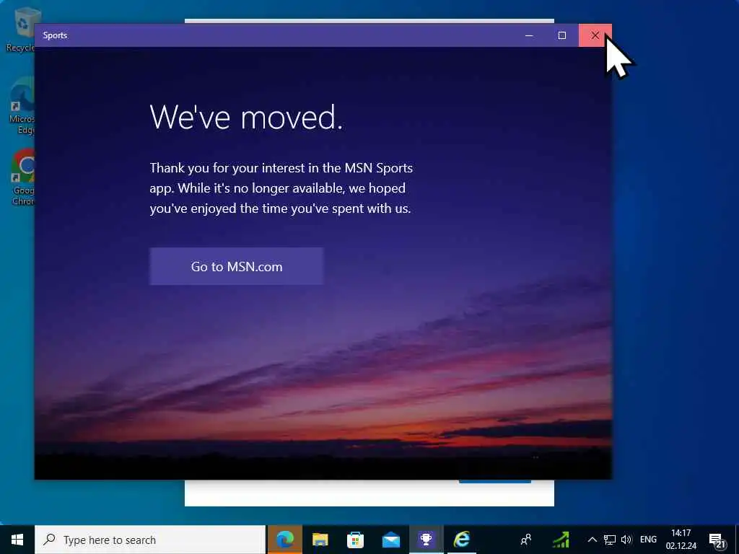Open File Explorer from the taskbar
The width and height of the screenshot is (739, 554).
(x=320, y=540)
